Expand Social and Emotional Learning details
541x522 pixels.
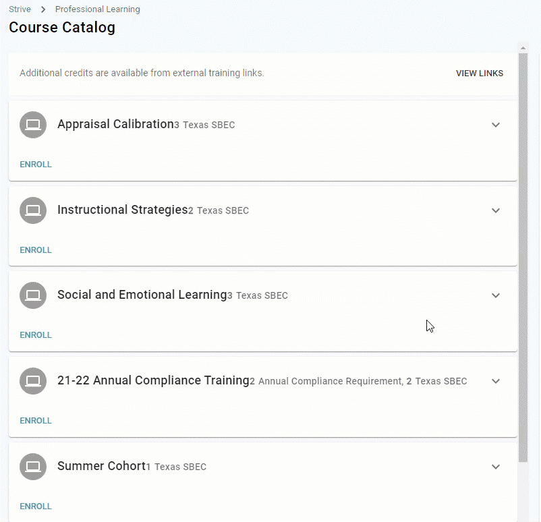(496, 295)
